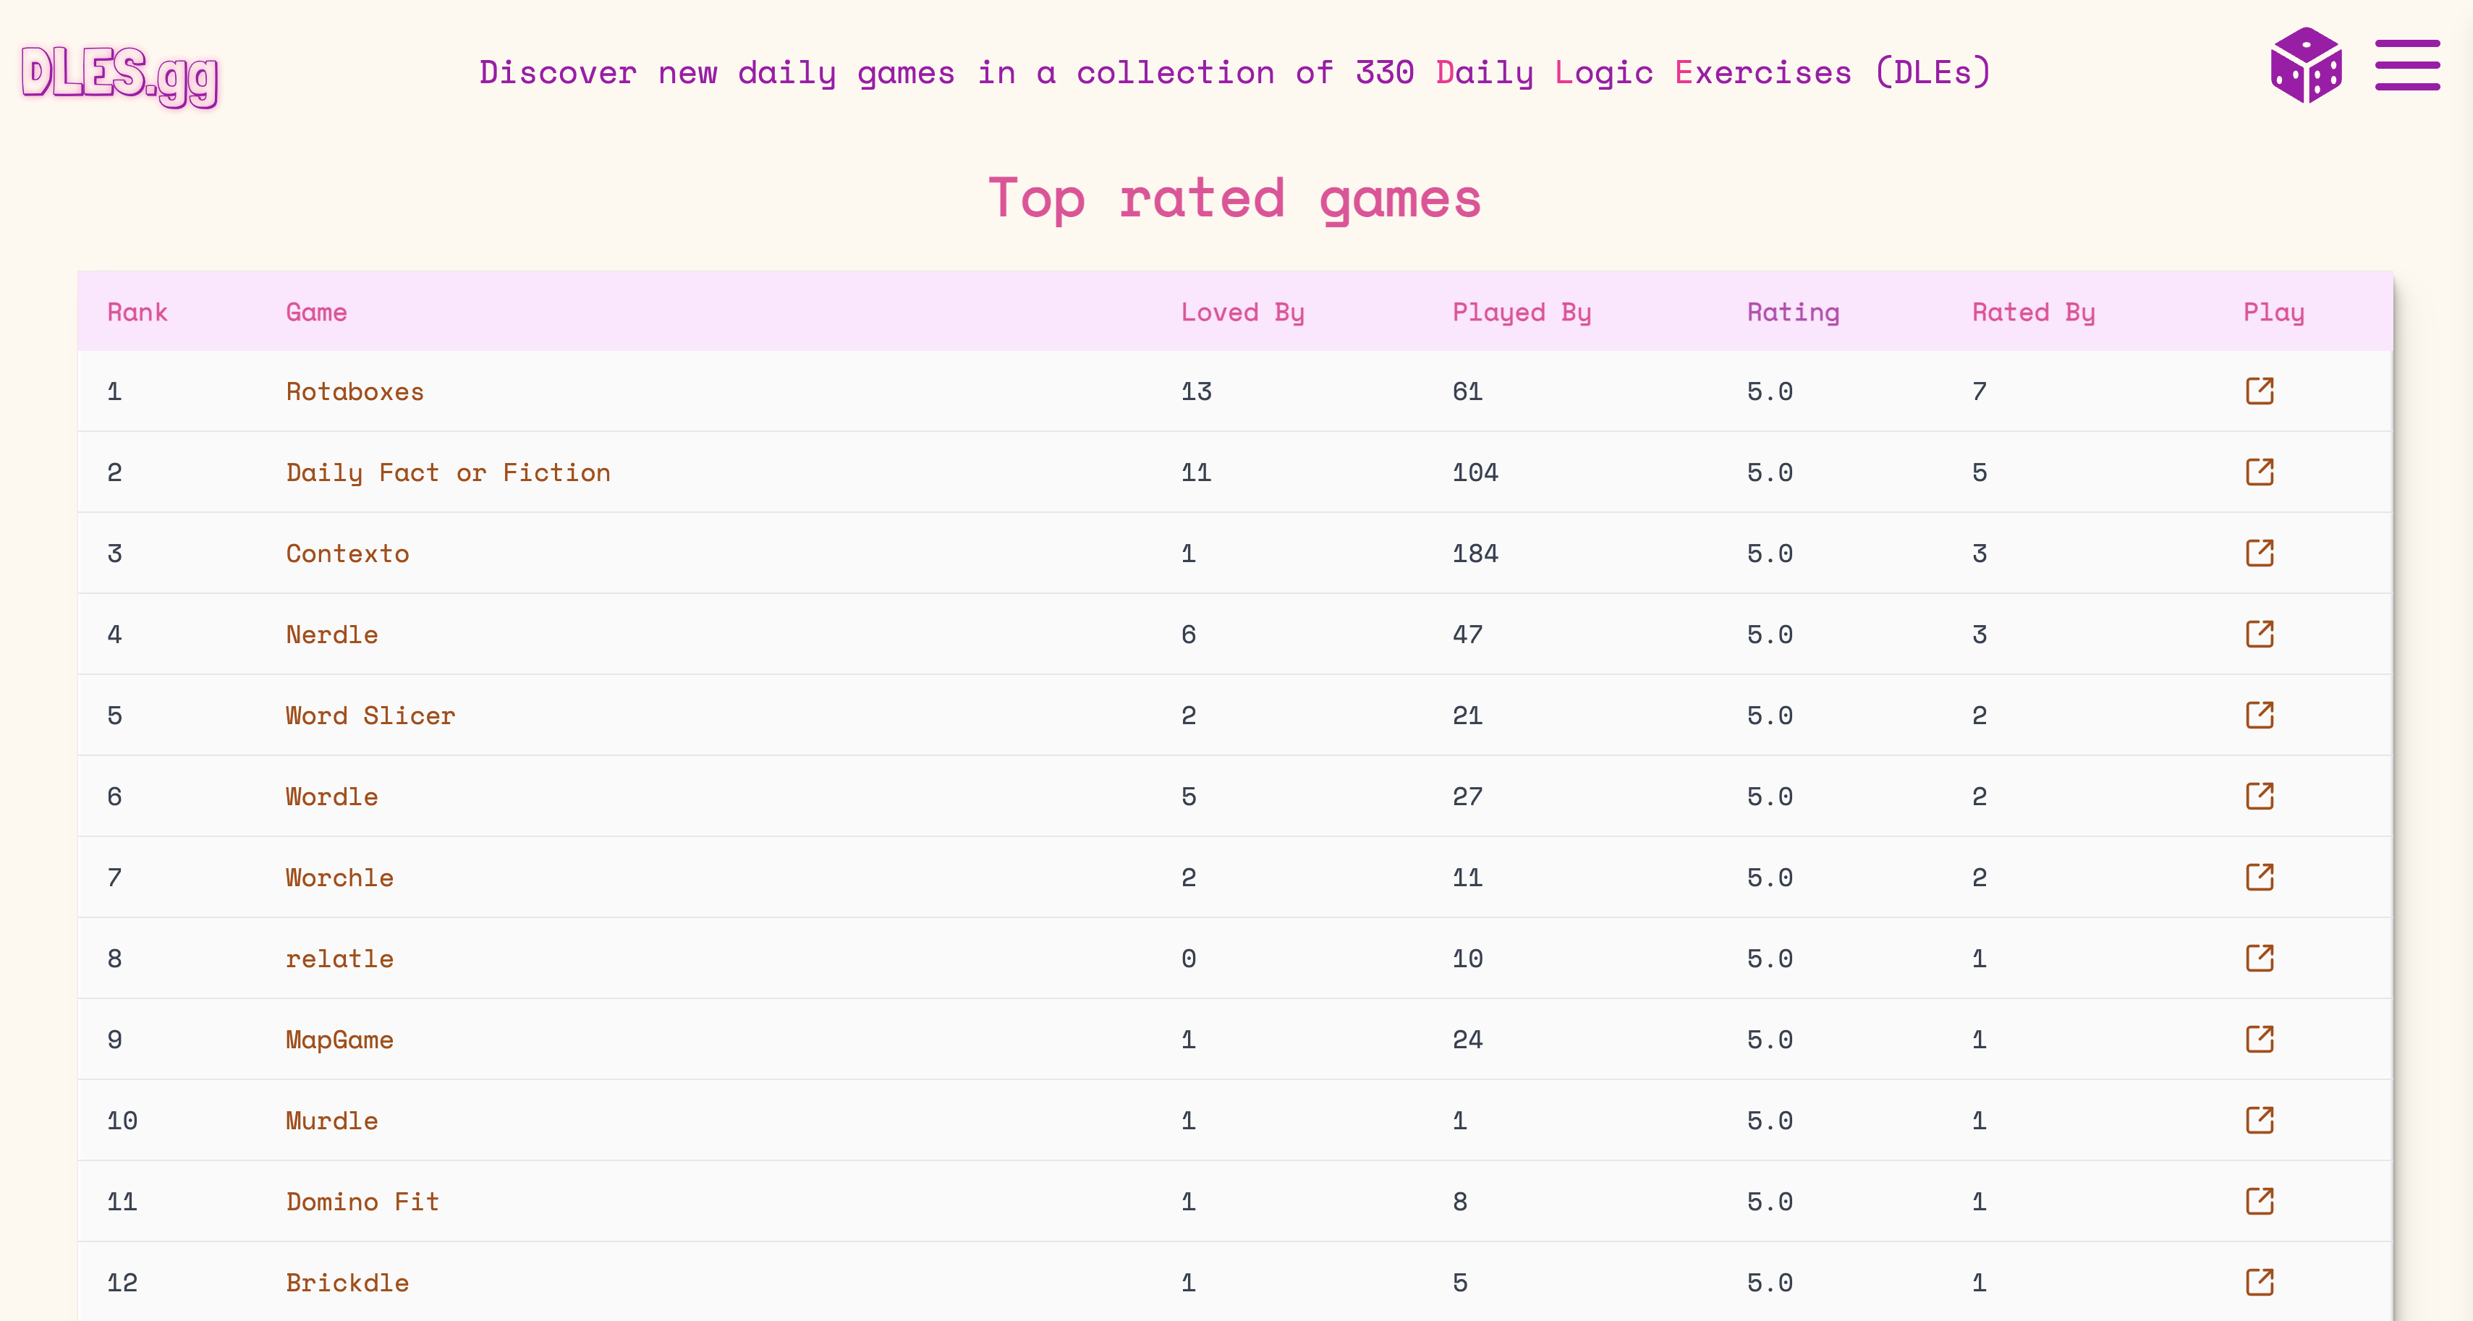Roll the random game dice icon
The height and width of the screenshot is (1321, 2473).
pos(2306,65)
